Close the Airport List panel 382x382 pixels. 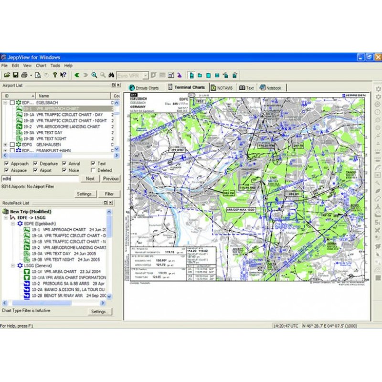[118, 85]
